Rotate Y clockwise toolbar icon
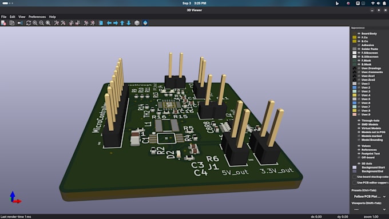The image size is (389, 219). pos(71,23)
